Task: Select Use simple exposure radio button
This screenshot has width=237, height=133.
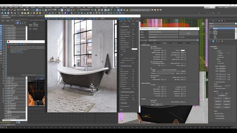Action: tap(151, 48)
